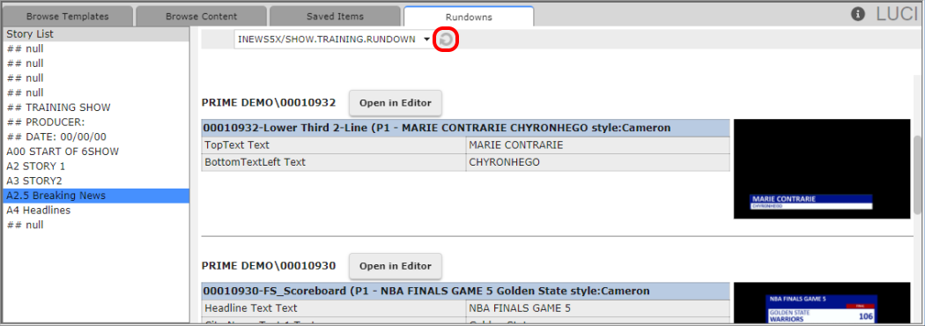Screen dimensions: 925x326
Task: Select the ## DATE: 00/00/00 entry
Action: [x=95, y=137]
